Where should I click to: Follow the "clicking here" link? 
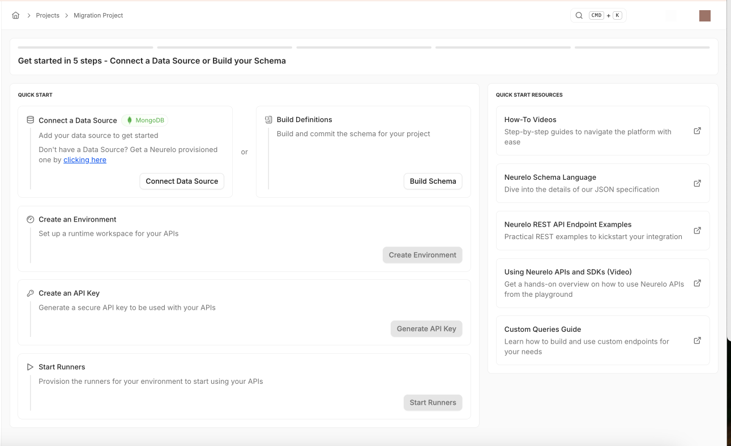85,160
